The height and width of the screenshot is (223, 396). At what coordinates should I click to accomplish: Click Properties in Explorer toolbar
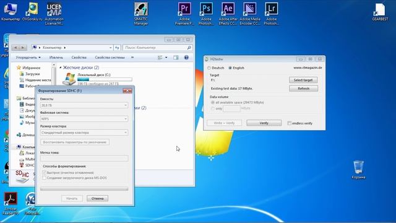pos(79,58)
